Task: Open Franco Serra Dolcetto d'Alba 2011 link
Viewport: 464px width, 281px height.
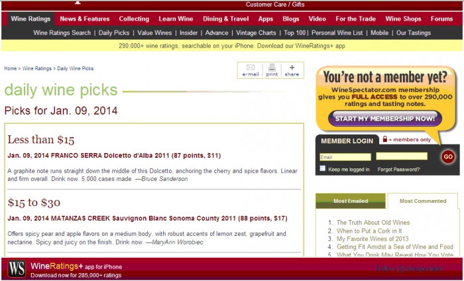Action: pos(114,156)
